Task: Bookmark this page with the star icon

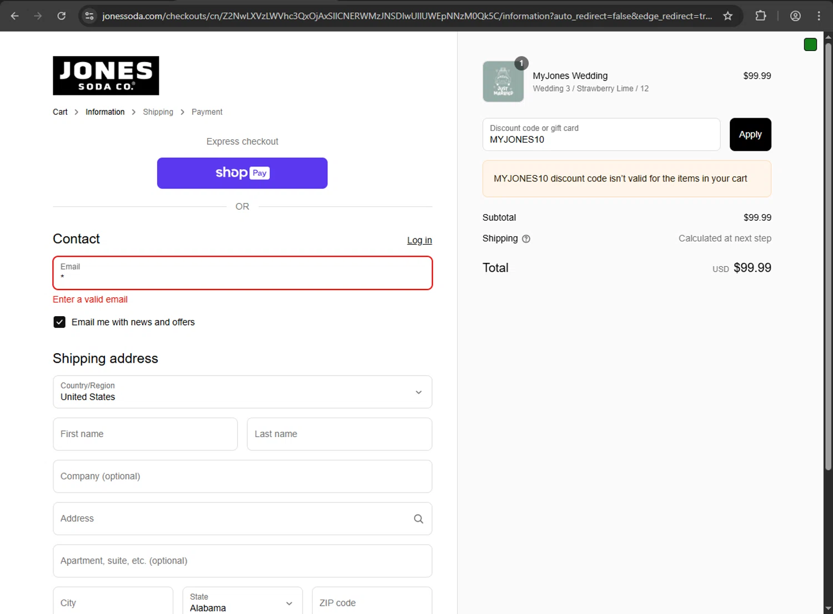Action: 727,16
